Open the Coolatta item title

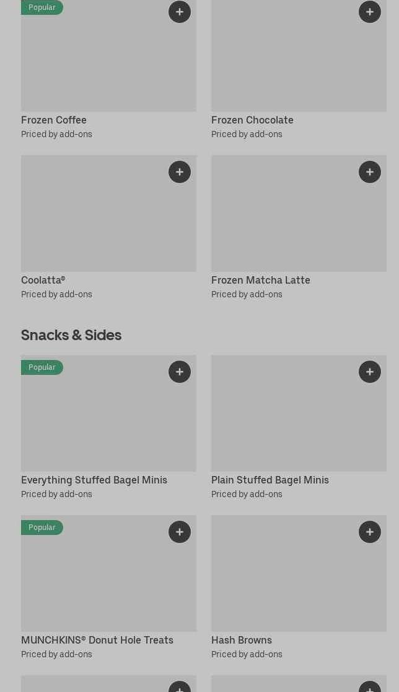(x=43, y=280)
